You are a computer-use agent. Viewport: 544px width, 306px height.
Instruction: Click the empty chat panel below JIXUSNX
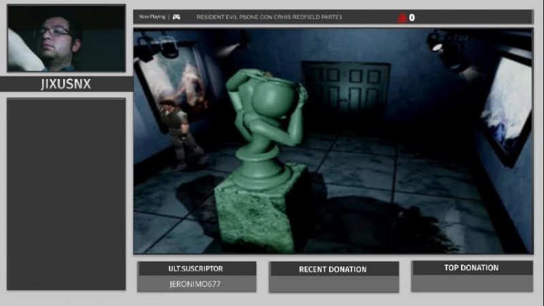[x=66, y=194]
